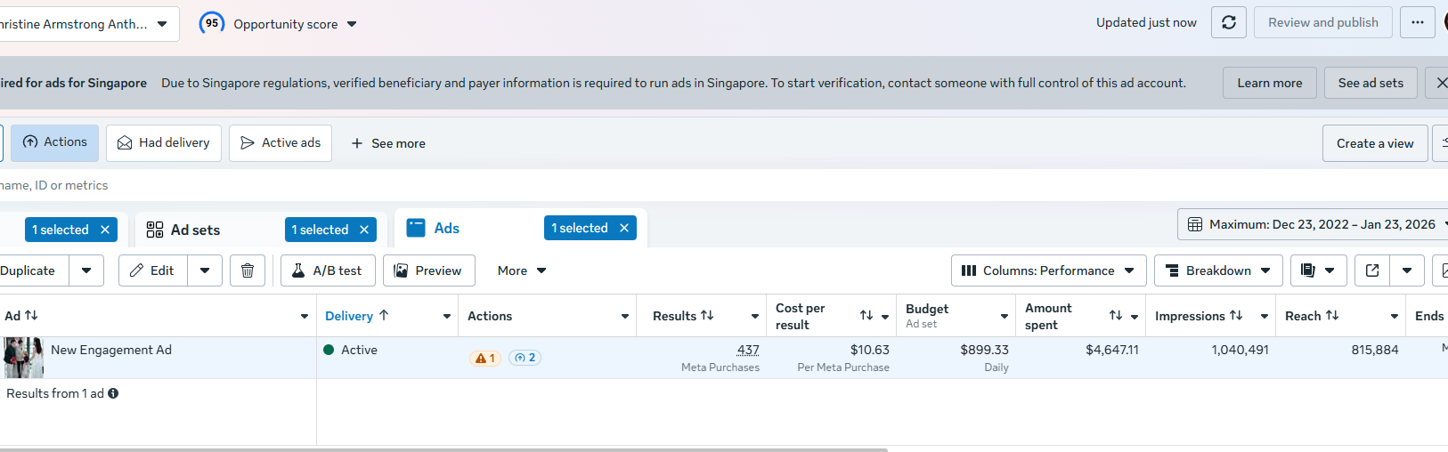Open the reports icon dropdown
The image size is (1448, 452).
click(1317, 270)
